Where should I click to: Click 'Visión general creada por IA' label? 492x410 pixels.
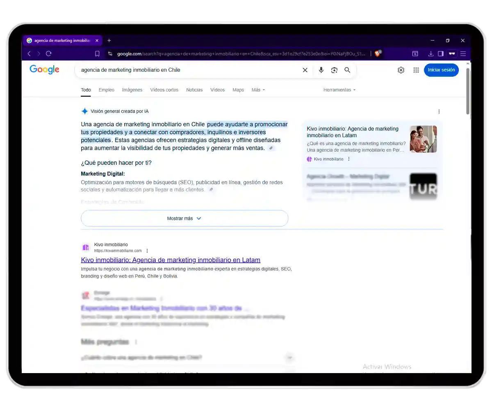tap(120, 111)
